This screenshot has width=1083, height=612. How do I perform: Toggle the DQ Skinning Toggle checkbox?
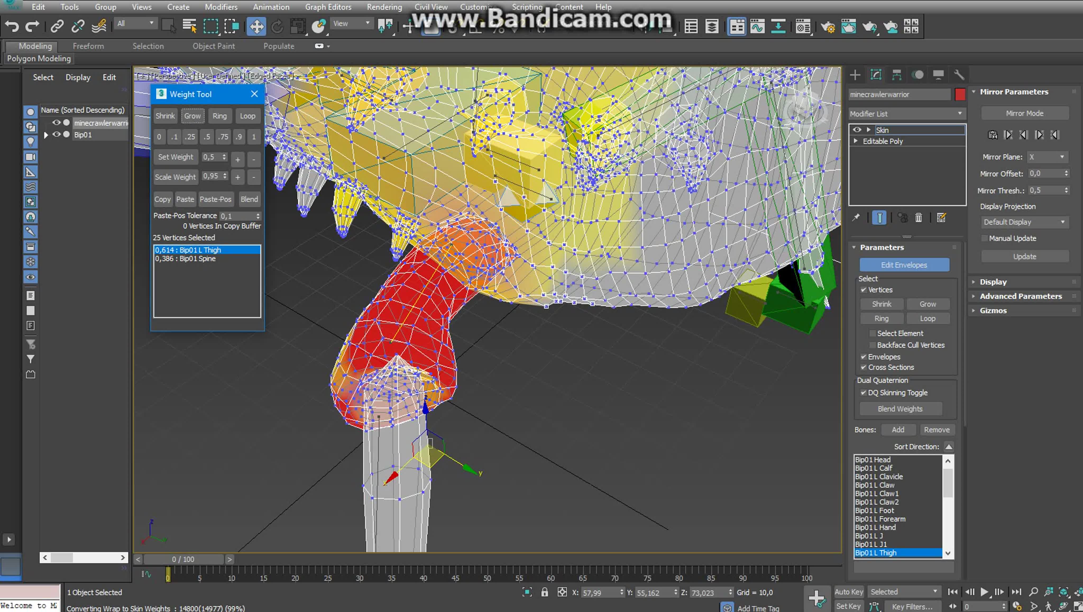[864, 392]
